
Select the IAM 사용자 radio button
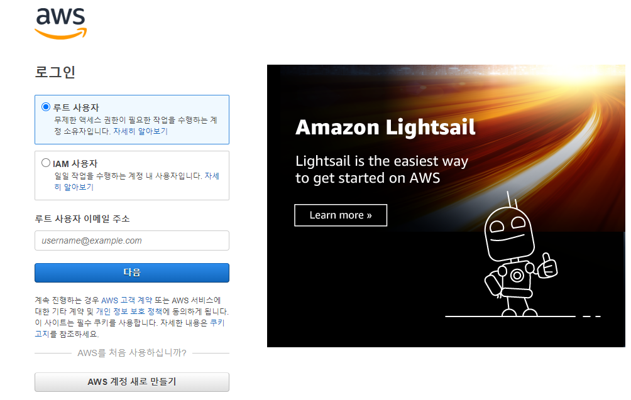pos(46,163)
